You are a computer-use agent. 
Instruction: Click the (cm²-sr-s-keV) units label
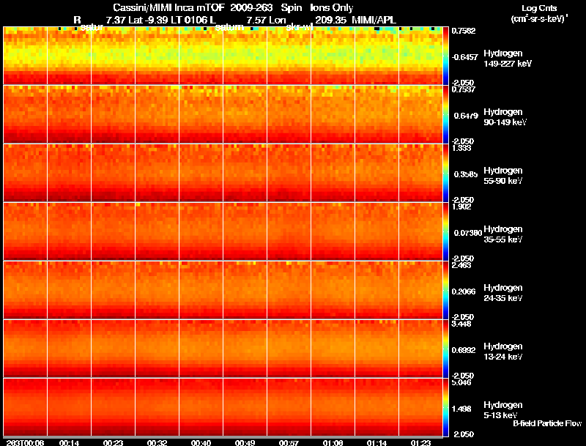coord(539,18)
